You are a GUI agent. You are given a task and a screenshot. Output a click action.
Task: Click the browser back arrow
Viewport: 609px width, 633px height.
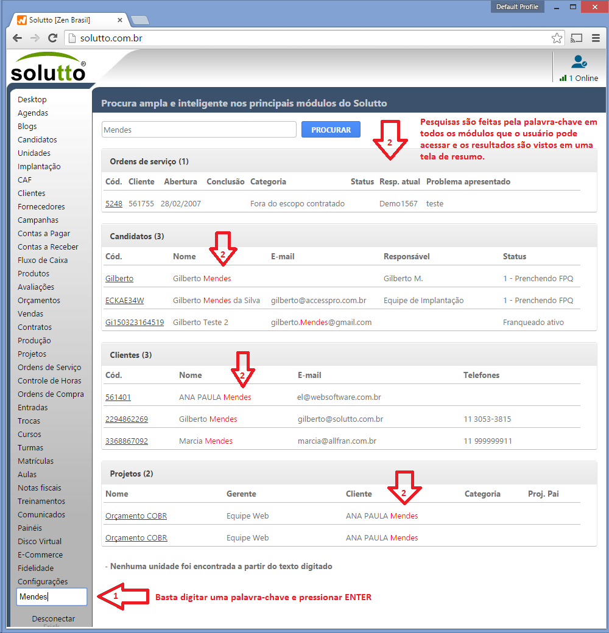click(18, 38)
